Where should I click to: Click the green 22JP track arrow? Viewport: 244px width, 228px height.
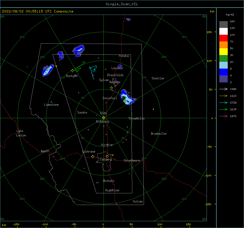pyautogui.click(x=223, y=110)
